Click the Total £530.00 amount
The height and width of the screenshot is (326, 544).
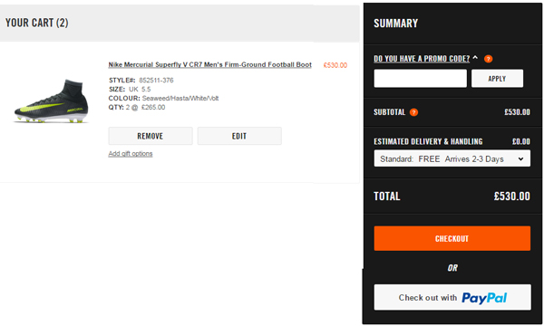pos(511,197)
